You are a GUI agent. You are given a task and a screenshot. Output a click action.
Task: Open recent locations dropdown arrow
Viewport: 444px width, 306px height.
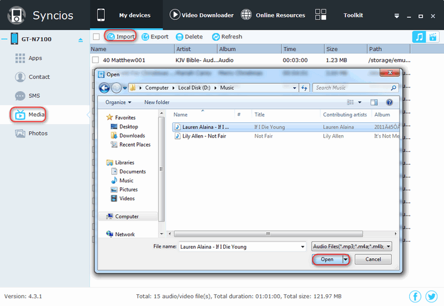coord(125,88)
